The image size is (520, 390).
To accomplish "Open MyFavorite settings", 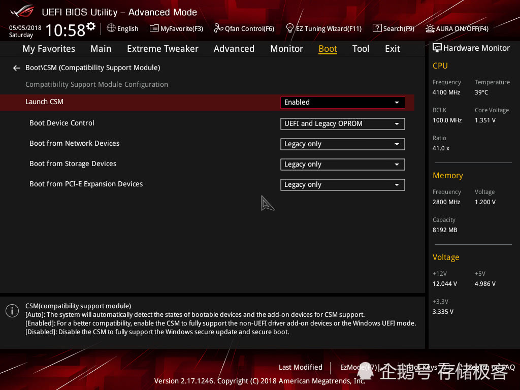I will click(x=176, y=28).
